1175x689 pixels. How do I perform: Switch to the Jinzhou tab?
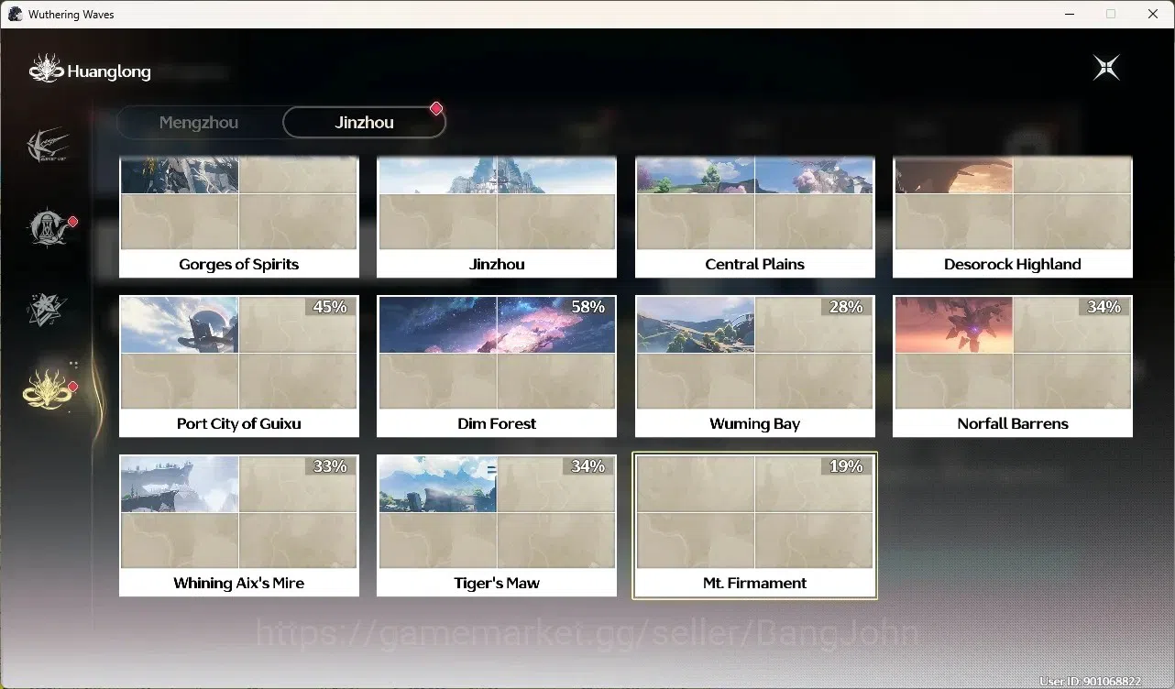[364, 122]
